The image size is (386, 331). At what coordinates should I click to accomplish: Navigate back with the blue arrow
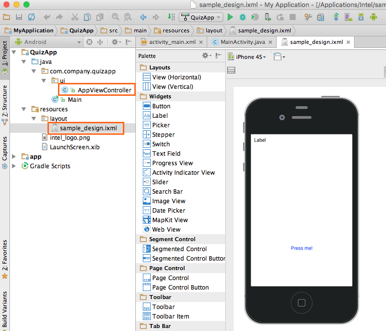[143, 17]
